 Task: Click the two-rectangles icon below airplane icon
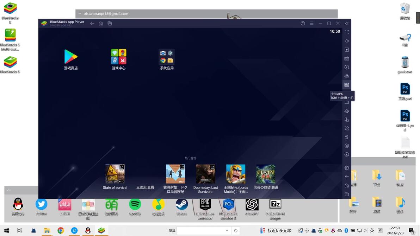[x=347, y=120]
